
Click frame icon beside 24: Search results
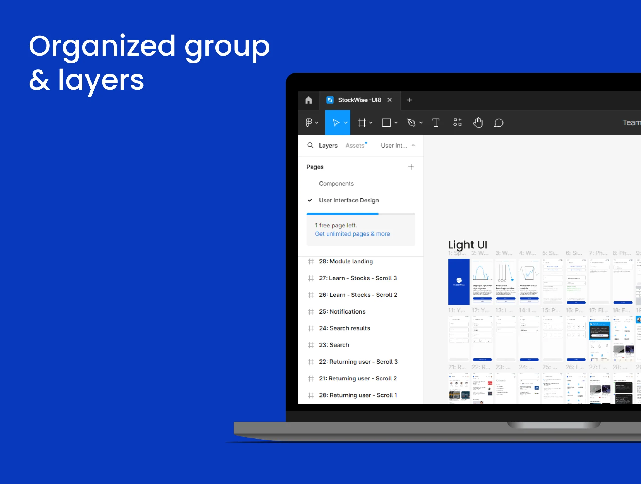point(311,328)
